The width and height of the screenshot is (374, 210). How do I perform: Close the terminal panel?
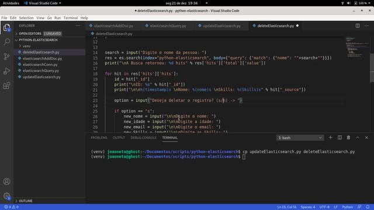[366, 138]
